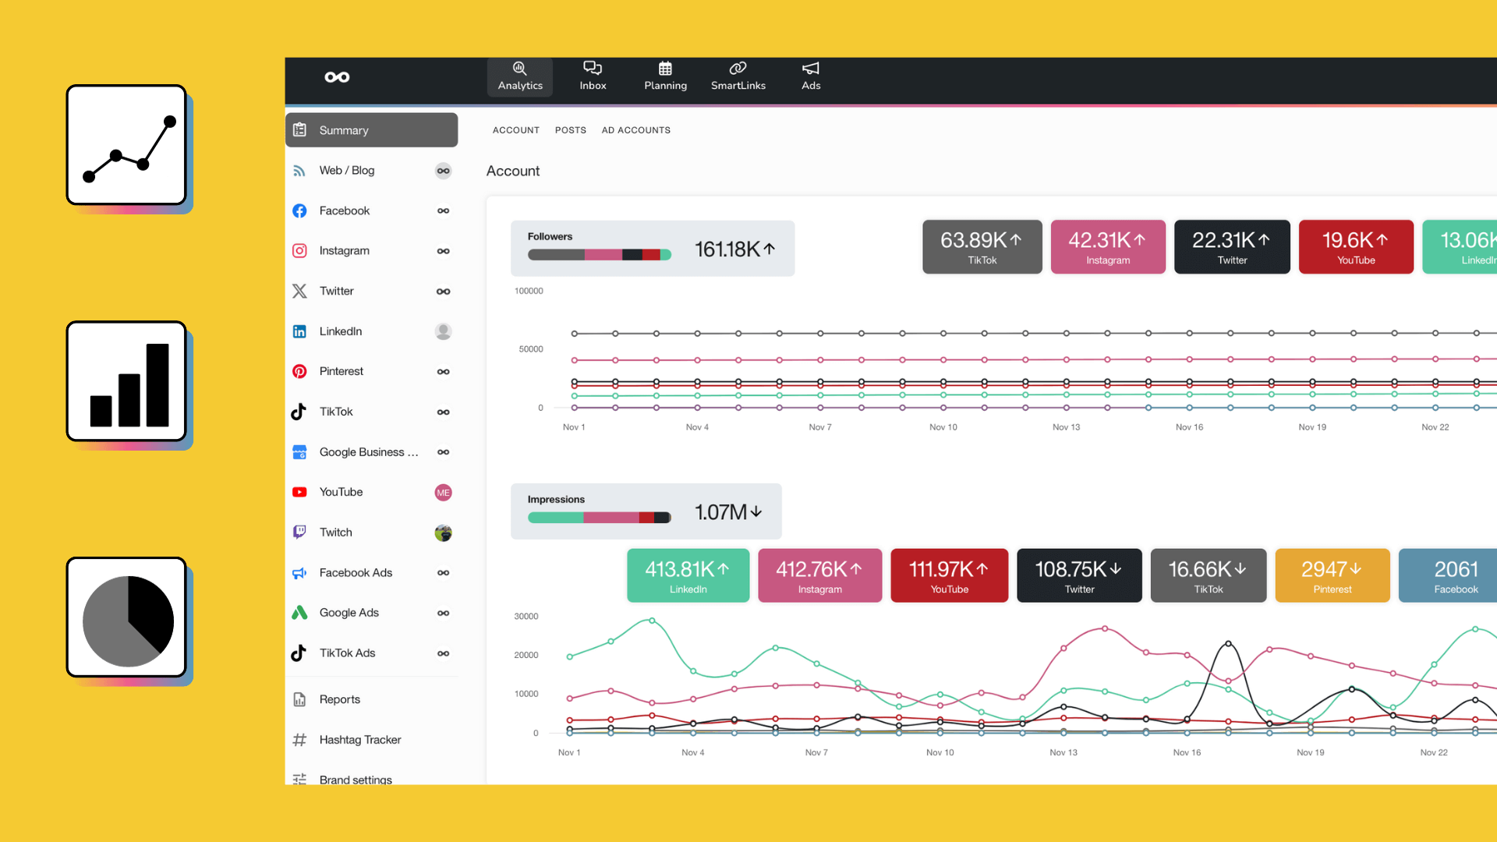The width and height of the screenshot is (1497, 842).
Task: Open the Planning calendar icon
Action: tap(665, 76)
